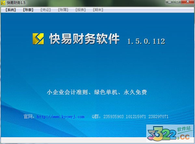
Task: Click the 快易财务软件 title text
Action: (84, 39)
